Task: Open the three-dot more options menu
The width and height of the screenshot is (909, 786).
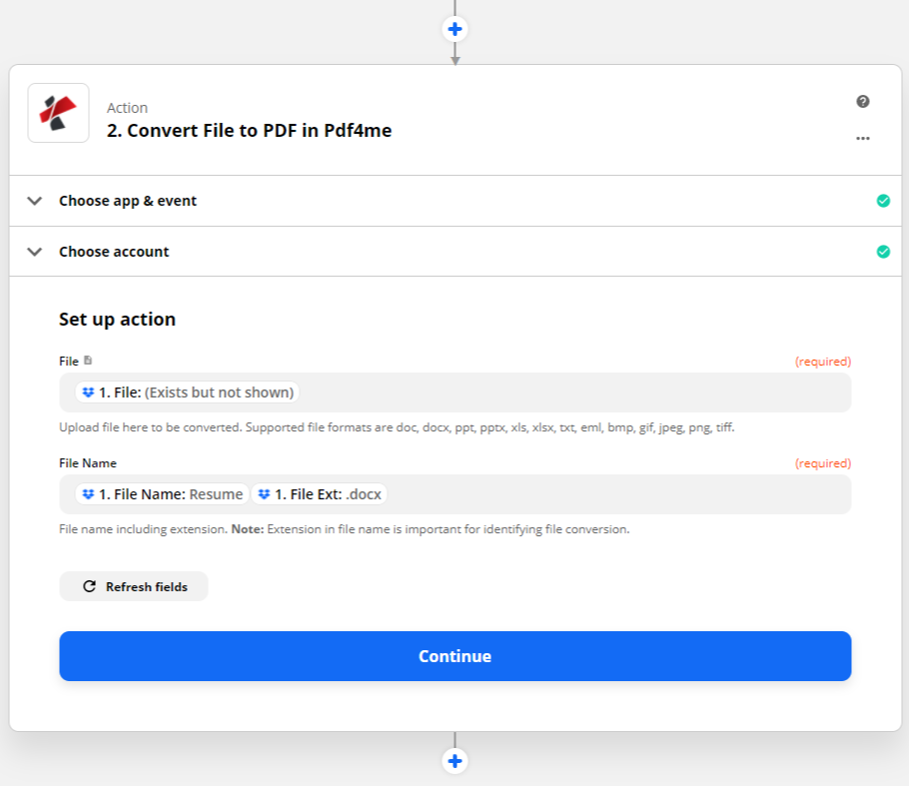Action: pyautogui.click(x=863, y=138)
